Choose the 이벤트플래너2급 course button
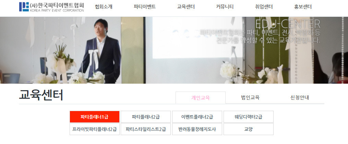 [197, 117]
